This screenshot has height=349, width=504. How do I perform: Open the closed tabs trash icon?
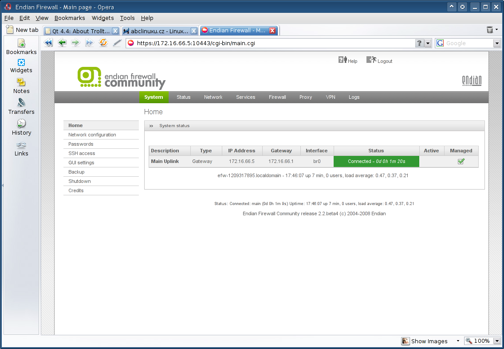click(x=490, y=30)
